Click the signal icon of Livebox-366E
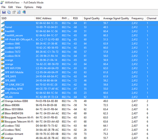158x140 pixels. (x=3, y=44)
